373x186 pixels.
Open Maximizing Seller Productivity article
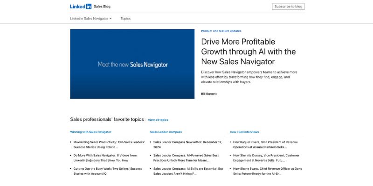[109, 145]
